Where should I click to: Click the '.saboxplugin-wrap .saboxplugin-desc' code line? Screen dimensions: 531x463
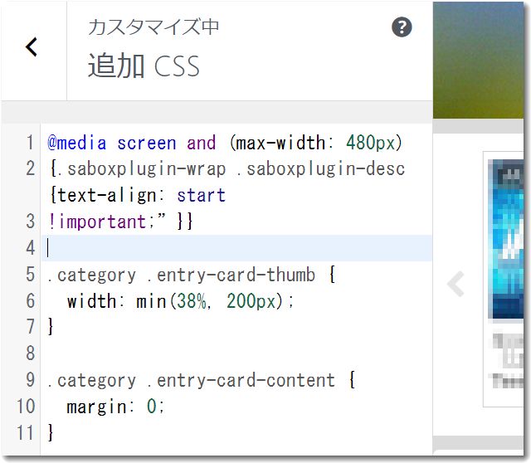227,169
